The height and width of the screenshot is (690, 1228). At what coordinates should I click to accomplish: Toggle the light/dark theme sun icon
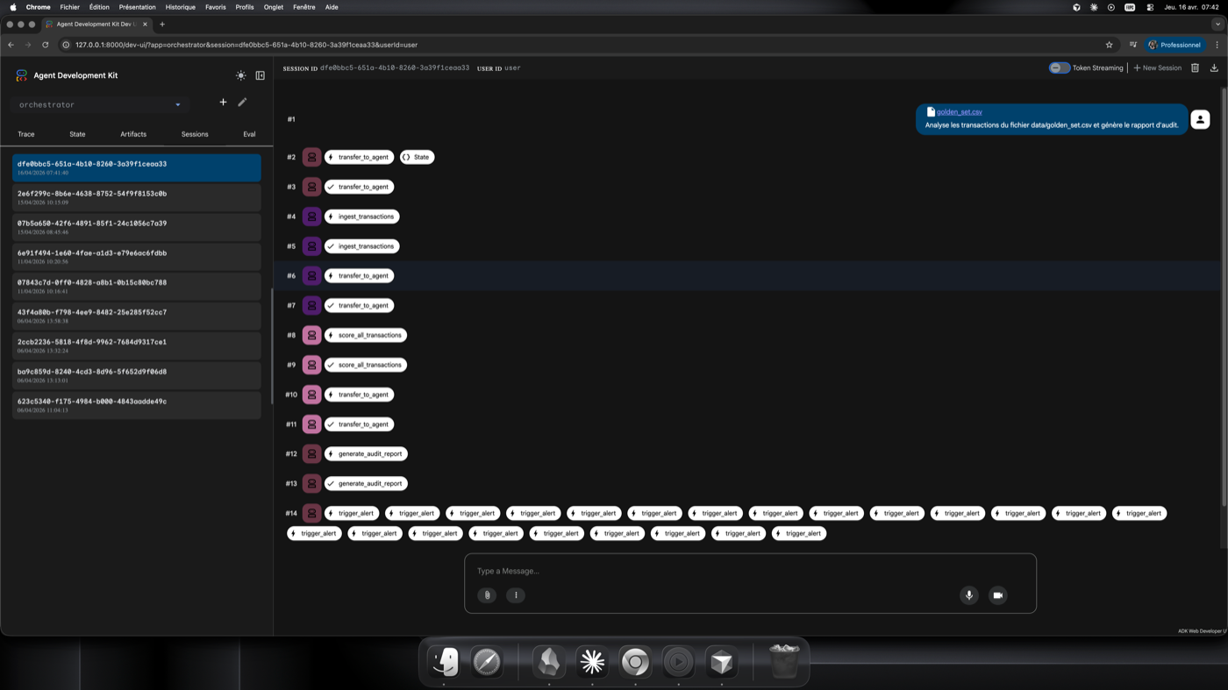(x=241, y=75)
